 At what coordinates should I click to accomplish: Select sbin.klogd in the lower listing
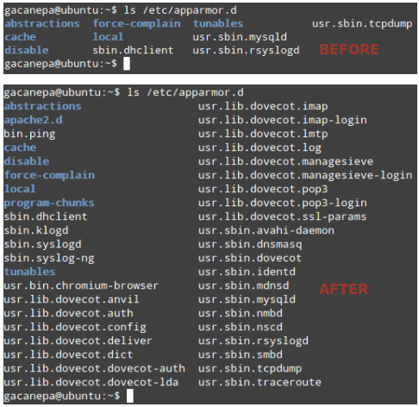pyautogui.click(x=36, y=230)
